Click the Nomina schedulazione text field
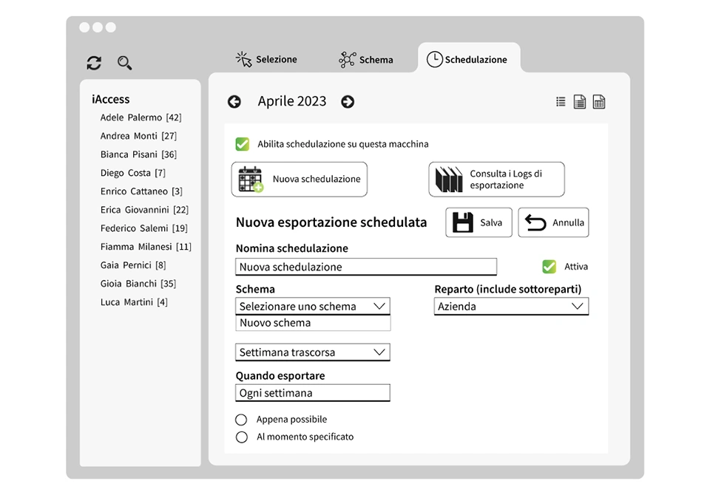 [x=366, y=267]
